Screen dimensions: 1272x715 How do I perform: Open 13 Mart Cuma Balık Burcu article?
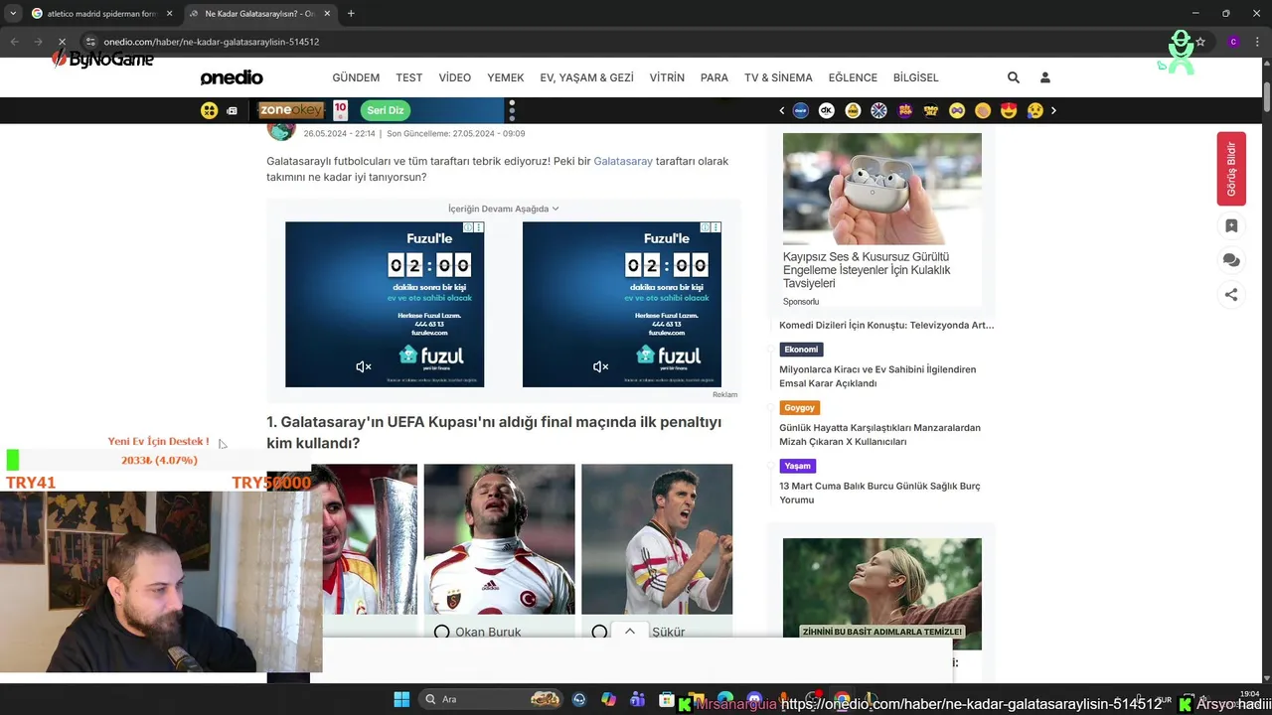pyautogui.click(x=879, y=493)
